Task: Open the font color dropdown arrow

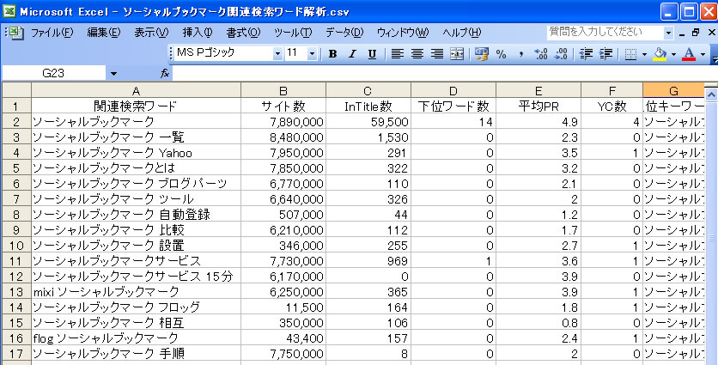Action: pyautogui.click(x=703, y=54)
